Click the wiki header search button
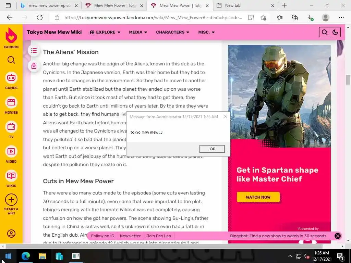Image resolution: width=351 pixels, height=263 pixels. point(324,32)
